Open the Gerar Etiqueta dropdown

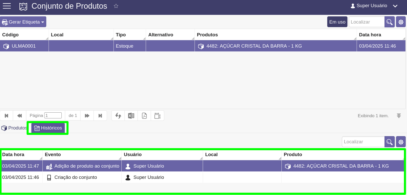23,22
